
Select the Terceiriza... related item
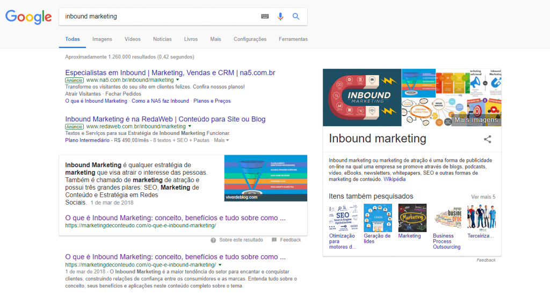[x=481, y=221]
